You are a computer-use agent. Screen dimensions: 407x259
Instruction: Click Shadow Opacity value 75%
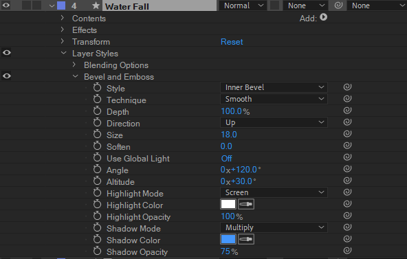(x=229, y=251)
